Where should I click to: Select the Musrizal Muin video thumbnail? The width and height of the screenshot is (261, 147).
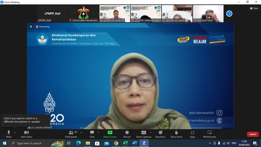pyautogui.click(x=208, y=14)
